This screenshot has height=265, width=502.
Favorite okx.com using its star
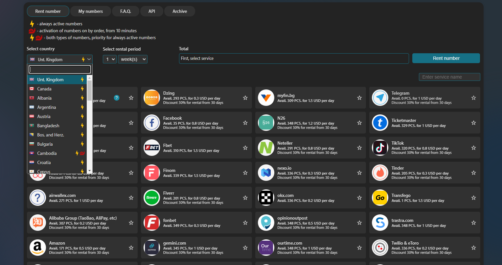(x=359, y=198)
